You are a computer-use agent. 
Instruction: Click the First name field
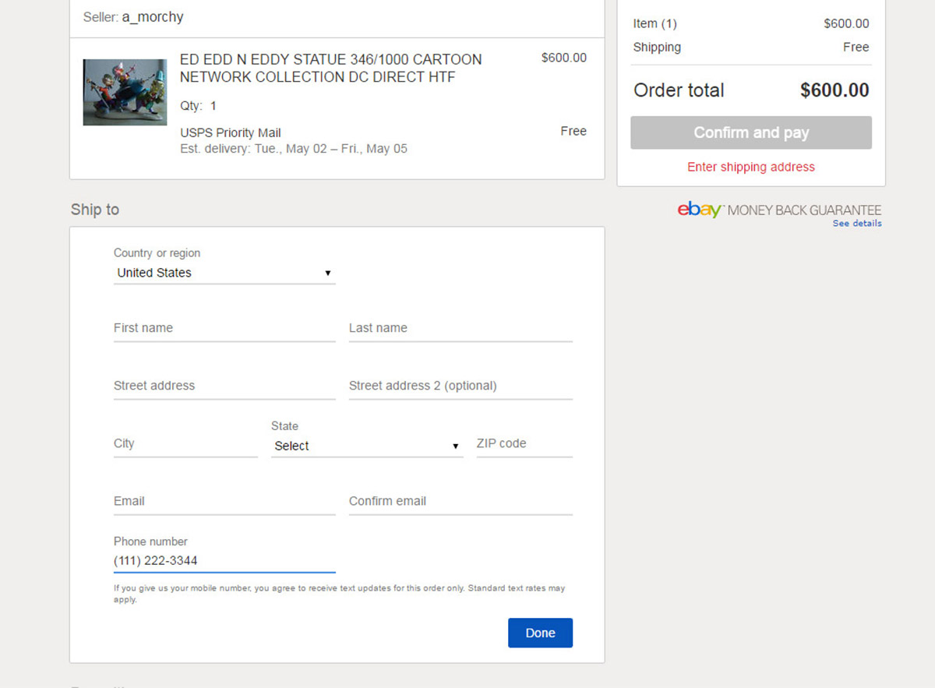pyautogui.click(x=224, y=328)
